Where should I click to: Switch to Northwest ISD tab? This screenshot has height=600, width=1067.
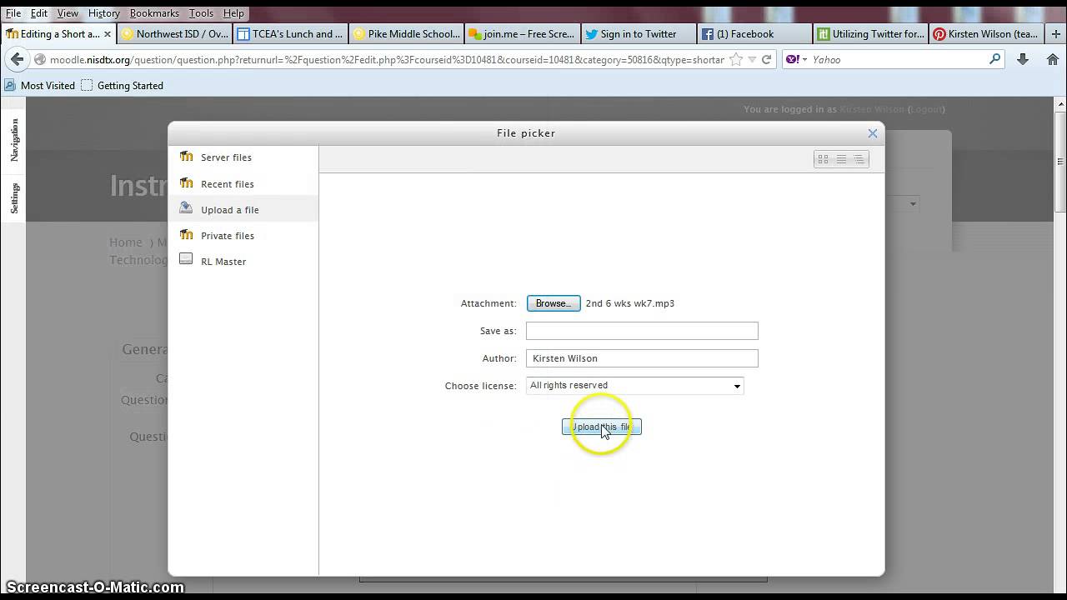(174, 34)
